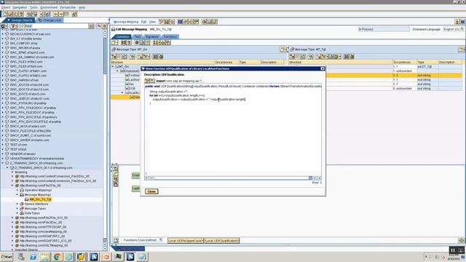Expand the Modeling tree node
This screenshot has width=466, height=262.
point(12,172)
